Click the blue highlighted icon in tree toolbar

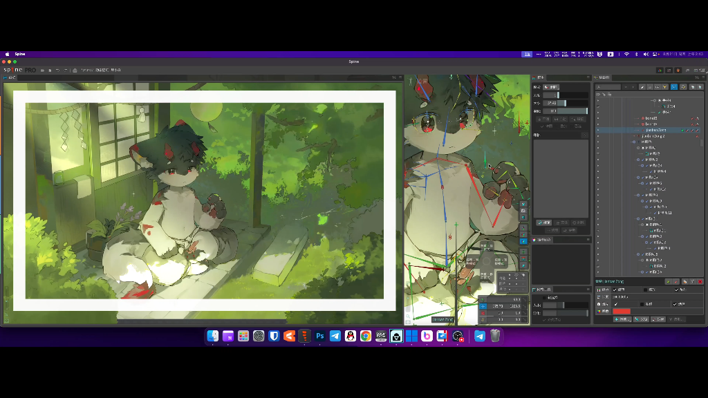tap(674, 87)
